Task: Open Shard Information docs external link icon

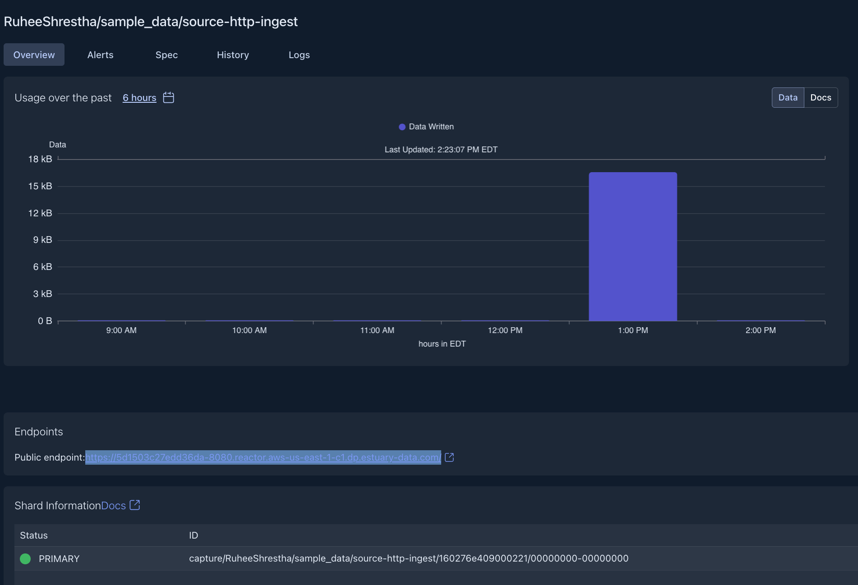Action: 135,505
